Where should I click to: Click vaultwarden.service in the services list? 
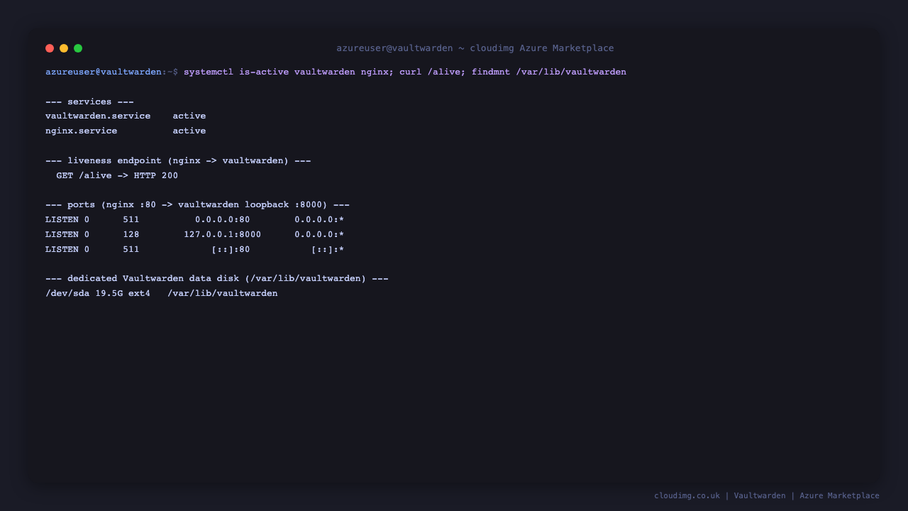tap(98, 116)
